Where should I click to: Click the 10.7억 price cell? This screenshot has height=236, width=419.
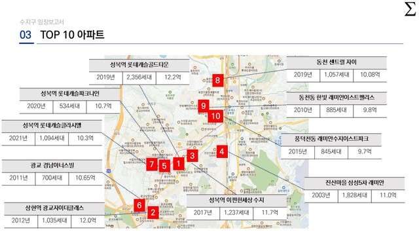[103, 106]
